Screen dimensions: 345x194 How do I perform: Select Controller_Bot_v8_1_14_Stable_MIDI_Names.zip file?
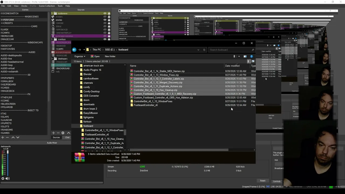pyautogui.click(x=159, y=71)
